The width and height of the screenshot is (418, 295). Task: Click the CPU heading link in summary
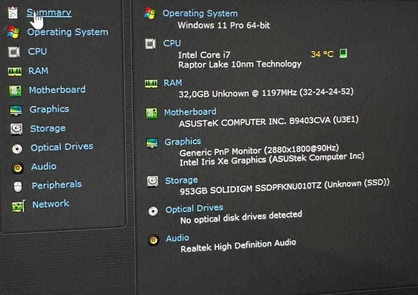point(172,43)
